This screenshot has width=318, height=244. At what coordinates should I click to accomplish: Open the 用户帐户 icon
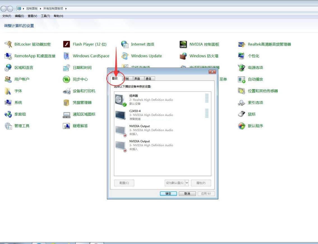point(8,79)
